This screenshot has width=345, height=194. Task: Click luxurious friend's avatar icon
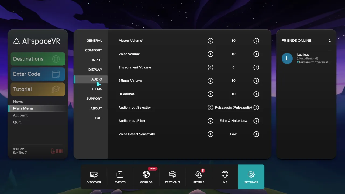[x=287, y=58]
